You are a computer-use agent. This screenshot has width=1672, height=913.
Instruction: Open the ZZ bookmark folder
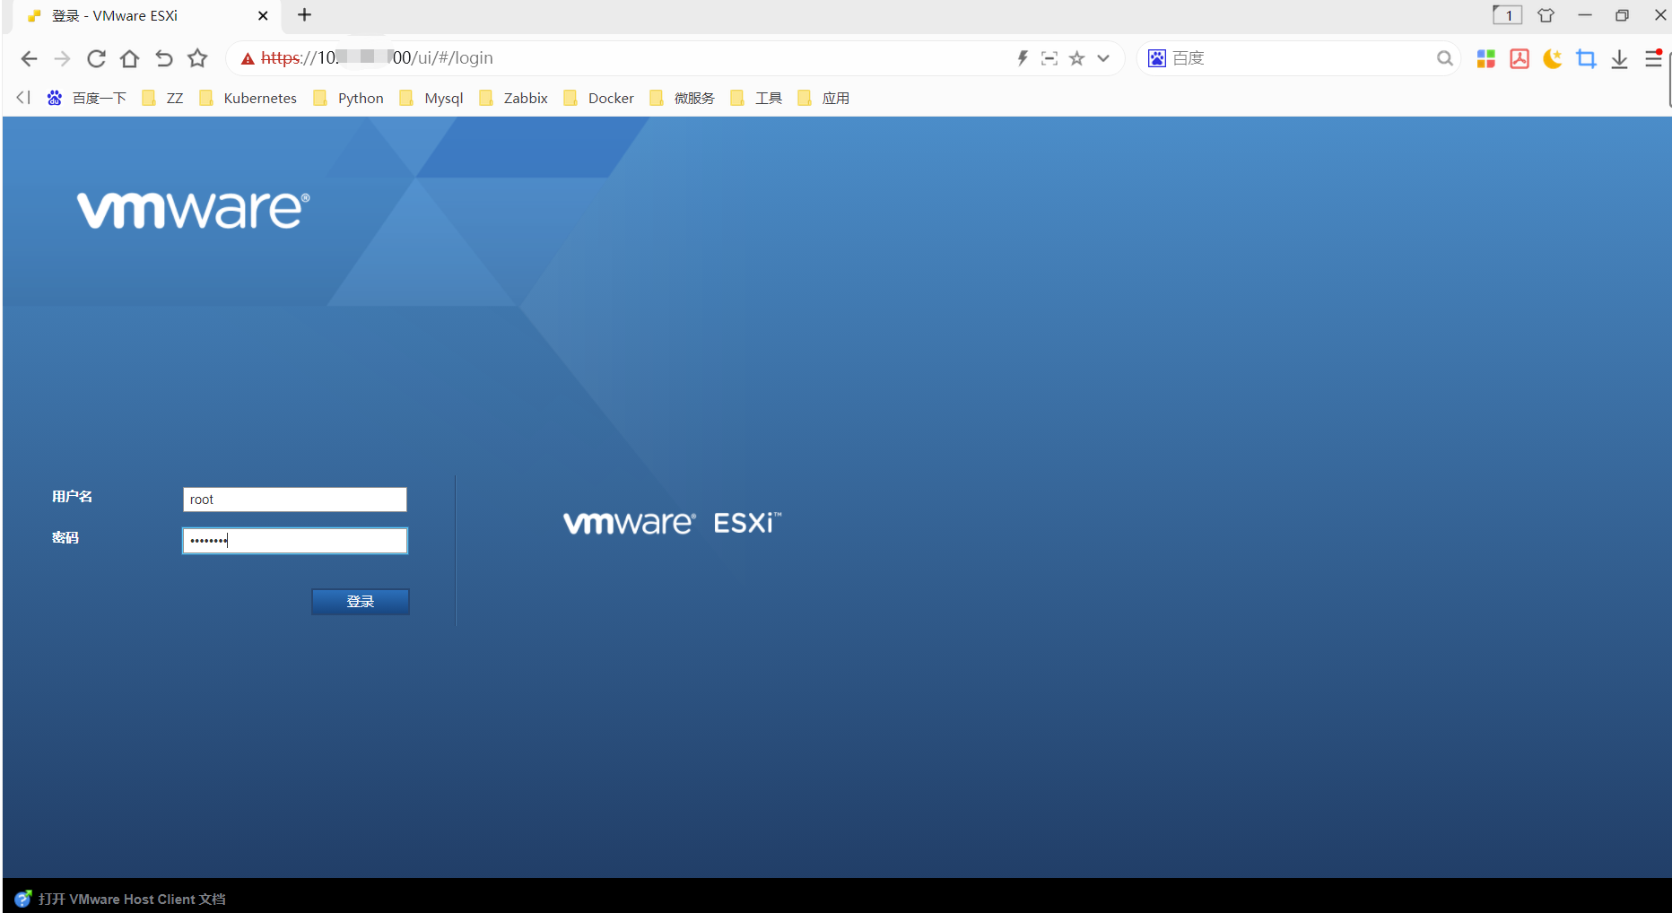coord(162,98)
